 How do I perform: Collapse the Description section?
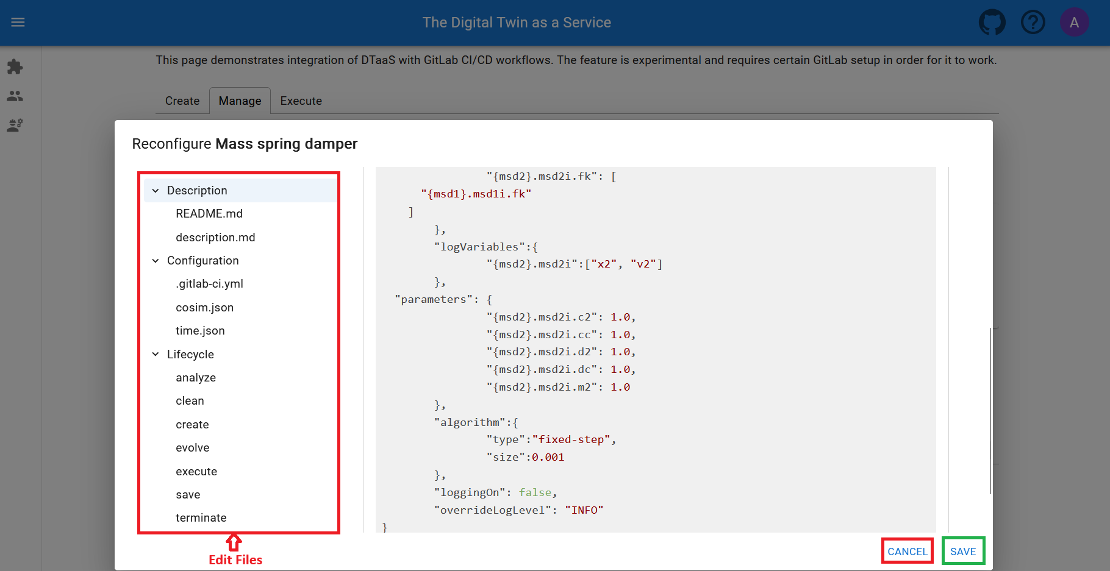(x=156, y=190)
